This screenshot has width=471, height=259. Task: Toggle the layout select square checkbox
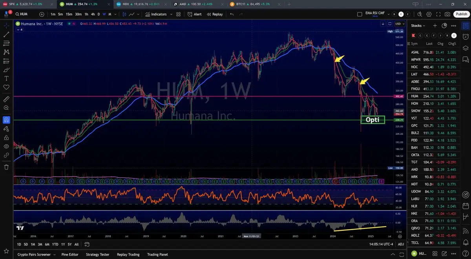360,14
